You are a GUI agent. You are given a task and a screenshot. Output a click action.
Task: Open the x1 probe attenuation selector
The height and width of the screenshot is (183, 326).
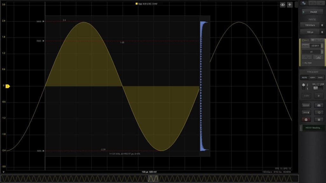[x=312, y=52]
